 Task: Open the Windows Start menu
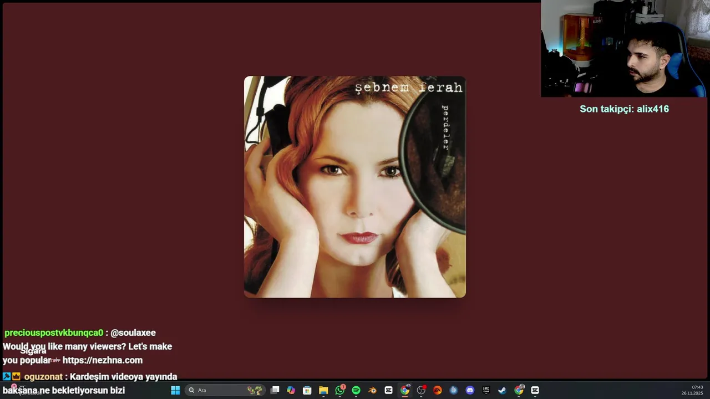click(175, 390)
